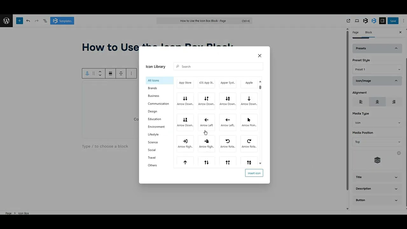Switch to the Page tab in sidebar
The image size is (407, 229).
point(355,32)
